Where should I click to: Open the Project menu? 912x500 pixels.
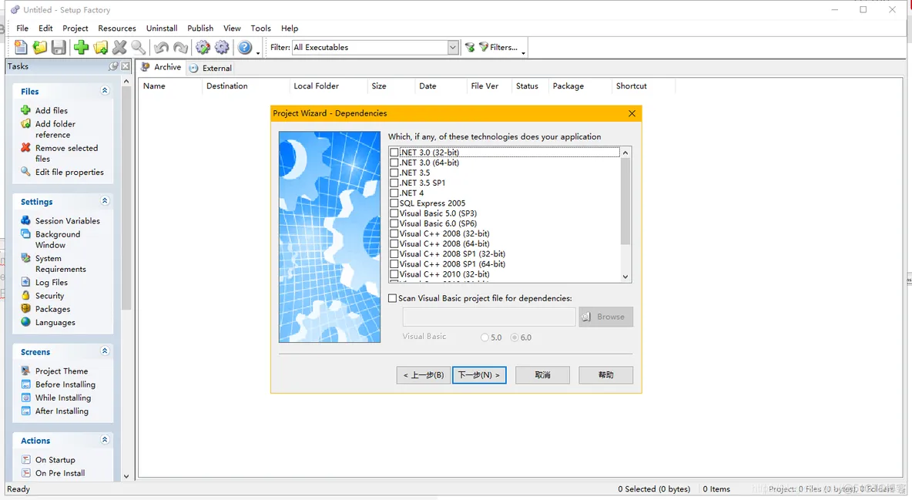pyautogui.click(x=75, y=28)
